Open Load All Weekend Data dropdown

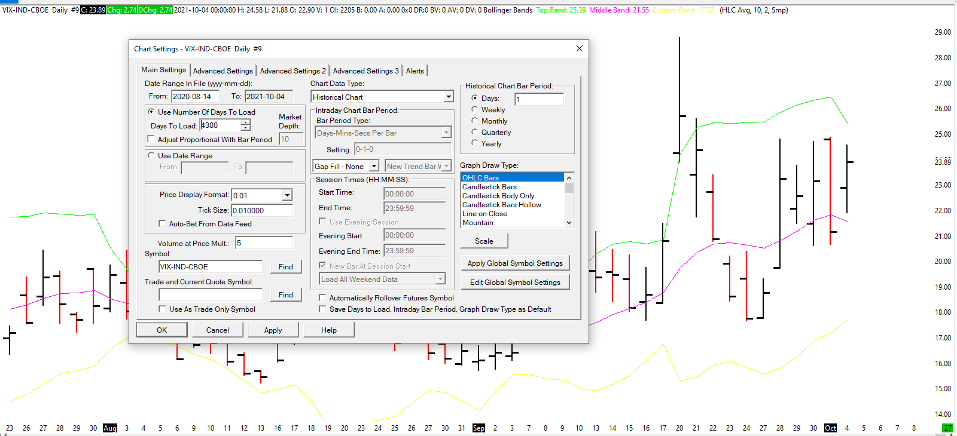(440, 279)
